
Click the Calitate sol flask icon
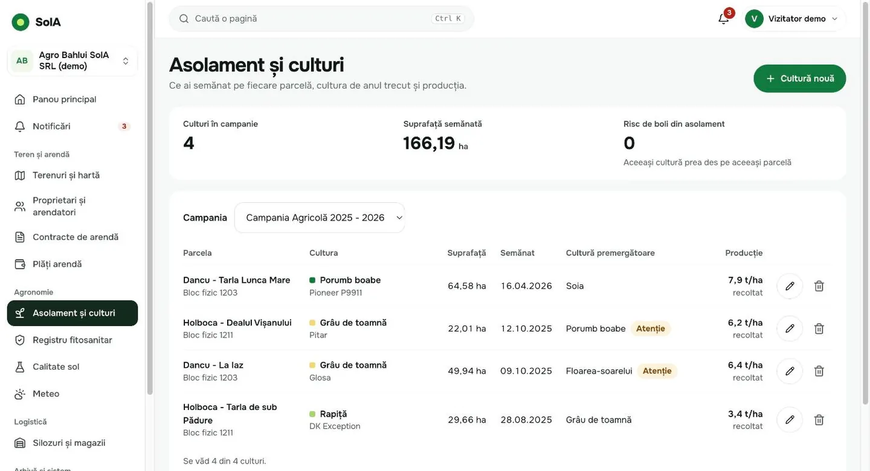[x=20, y=367]
